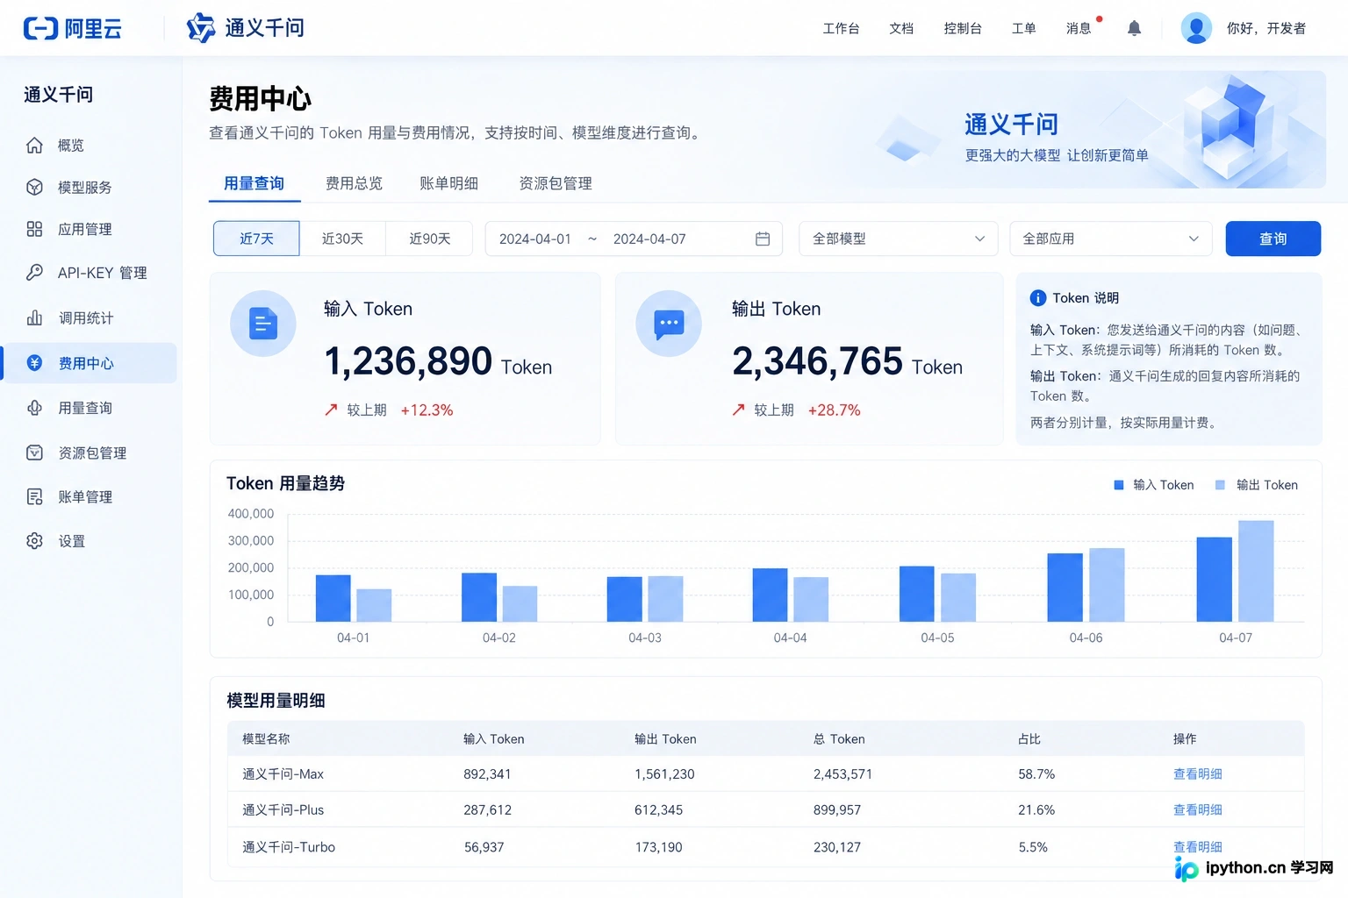
Task: Click the 04-07 输出 Token bar
Action: point(1255,571)
